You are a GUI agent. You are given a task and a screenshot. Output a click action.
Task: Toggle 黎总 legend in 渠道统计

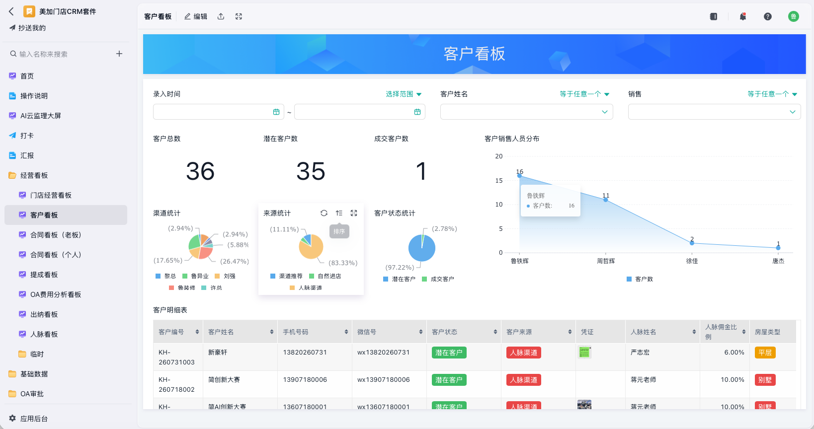point(166,276)
